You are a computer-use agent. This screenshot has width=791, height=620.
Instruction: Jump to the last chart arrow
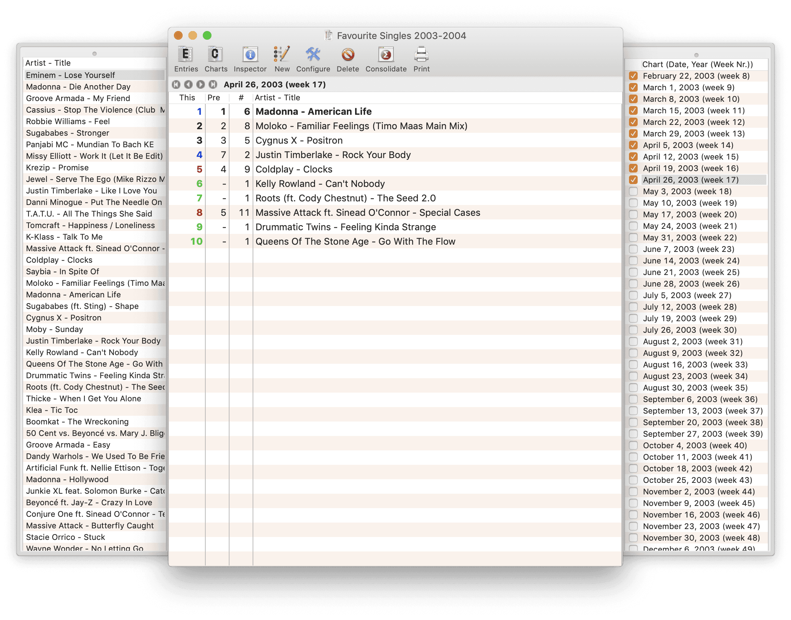click(213, 84)
